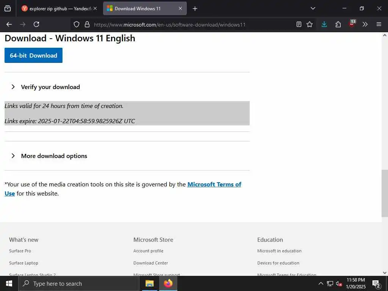Show hidden system tray icons

point(321,283)
